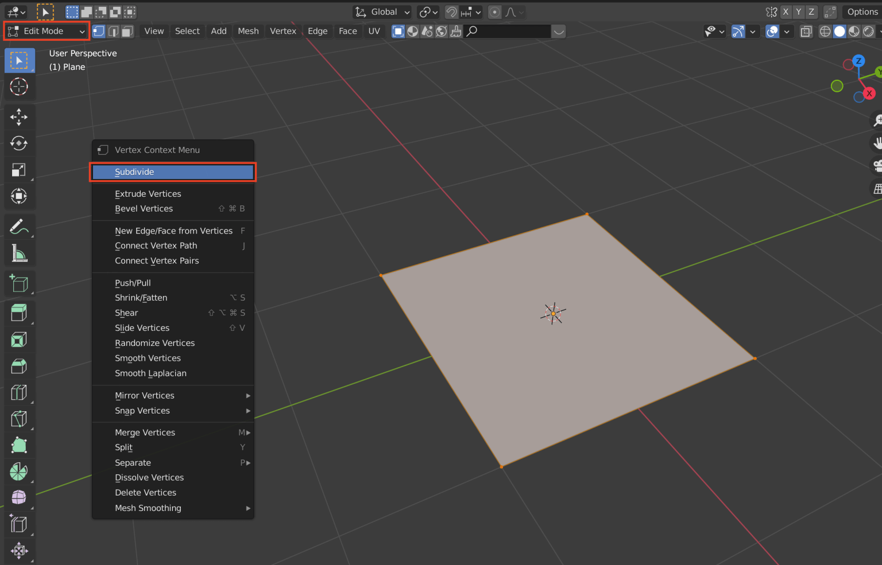Select the Knife tool
This screenshot has width=882, height=565.
pos(19,419)
